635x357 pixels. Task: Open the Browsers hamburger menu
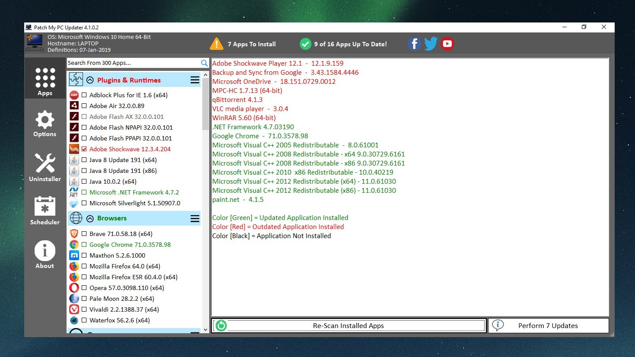pyautogui.click(x=195, y=218)
